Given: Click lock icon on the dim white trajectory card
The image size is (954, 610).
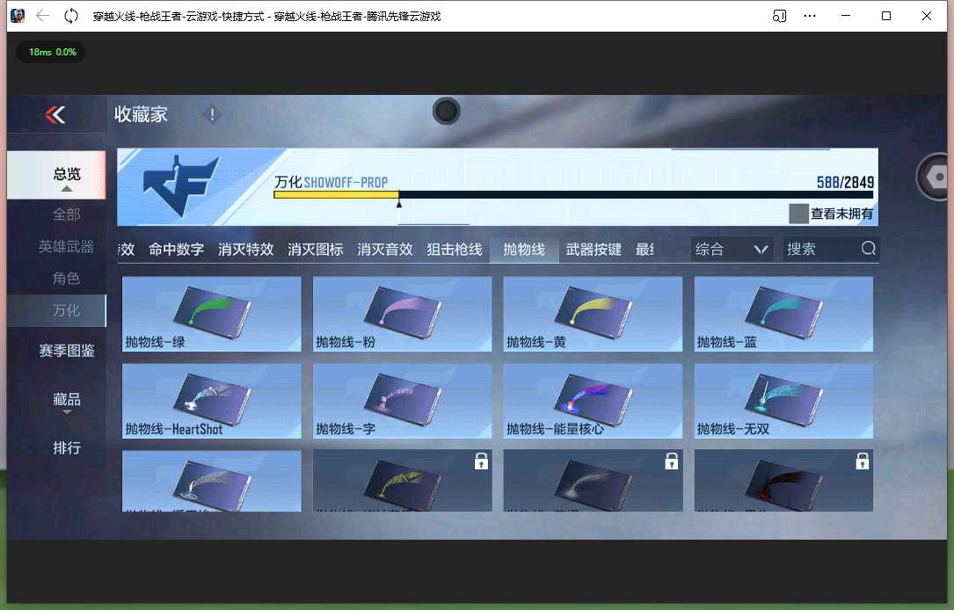Looking at the screenshot, I should [x=672, y=461].
